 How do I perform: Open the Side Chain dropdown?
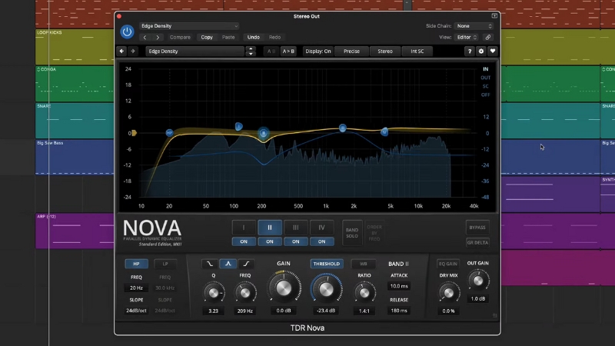474,26
